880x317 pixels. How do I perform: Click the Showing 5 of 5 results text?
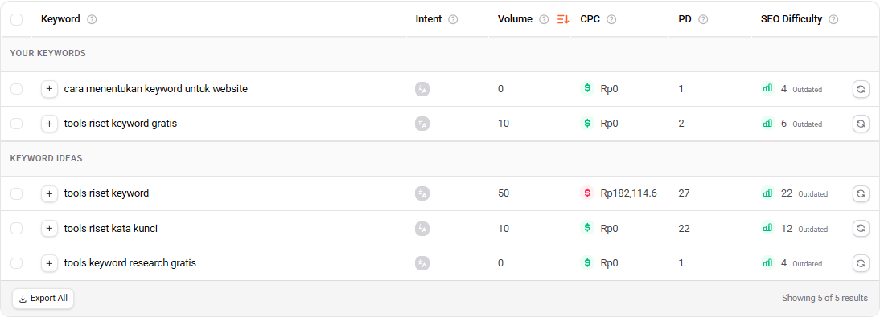click(824, 299)
